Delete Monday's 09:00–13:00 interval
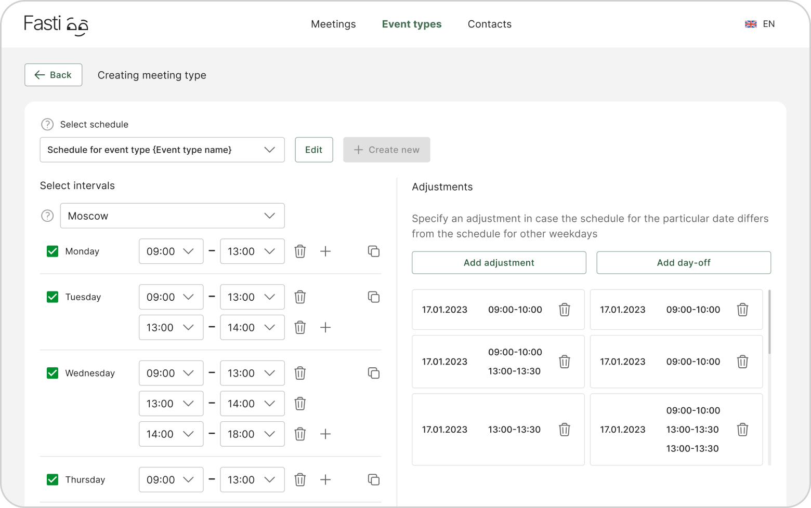 pos(300,251)
